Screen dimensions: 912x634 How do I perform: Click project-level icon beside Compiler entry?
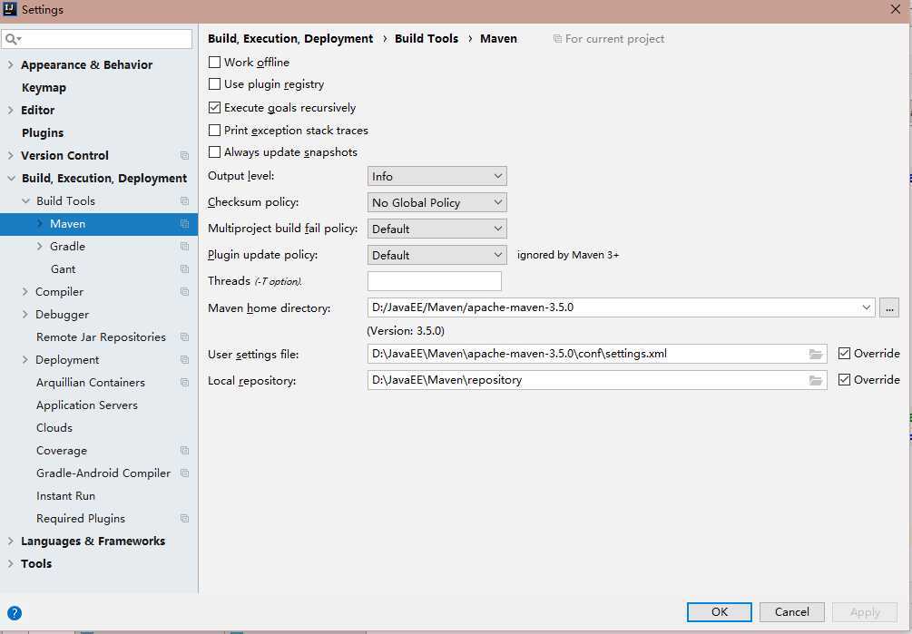(185, 292)
